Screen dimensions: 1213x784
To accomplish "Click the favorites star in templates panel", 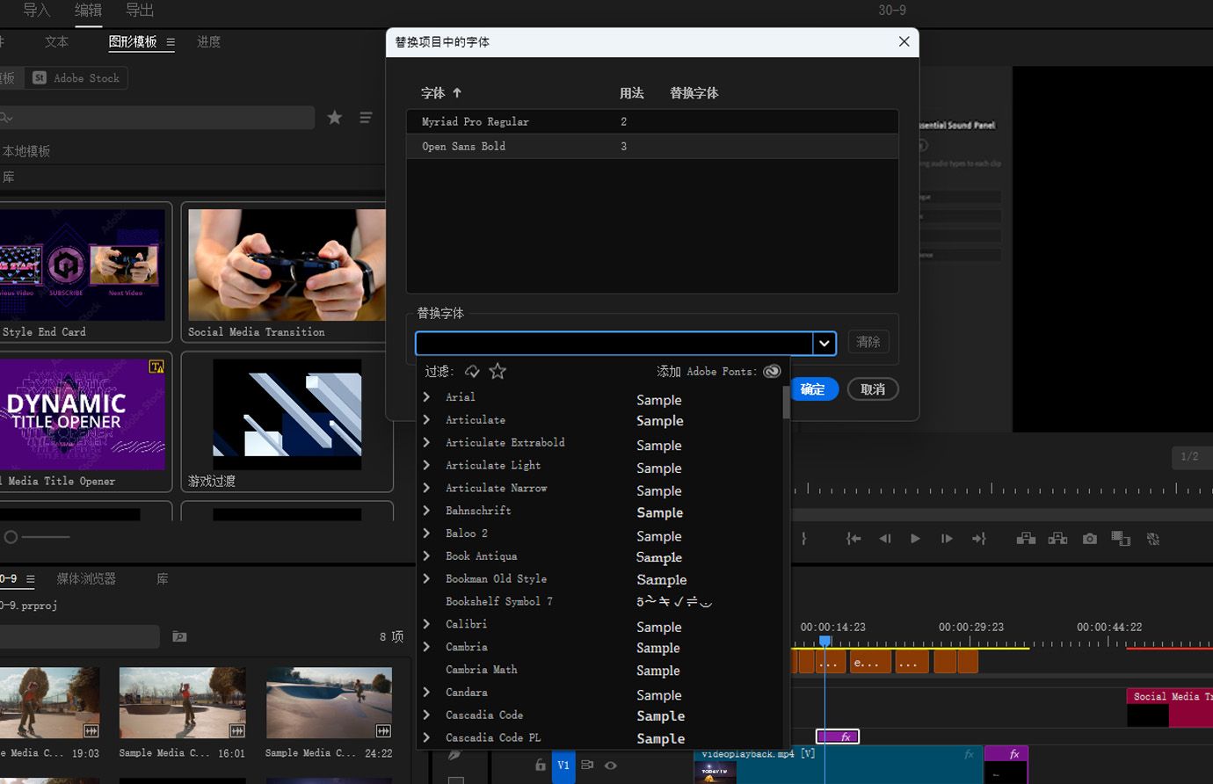I will pos(335,118).
